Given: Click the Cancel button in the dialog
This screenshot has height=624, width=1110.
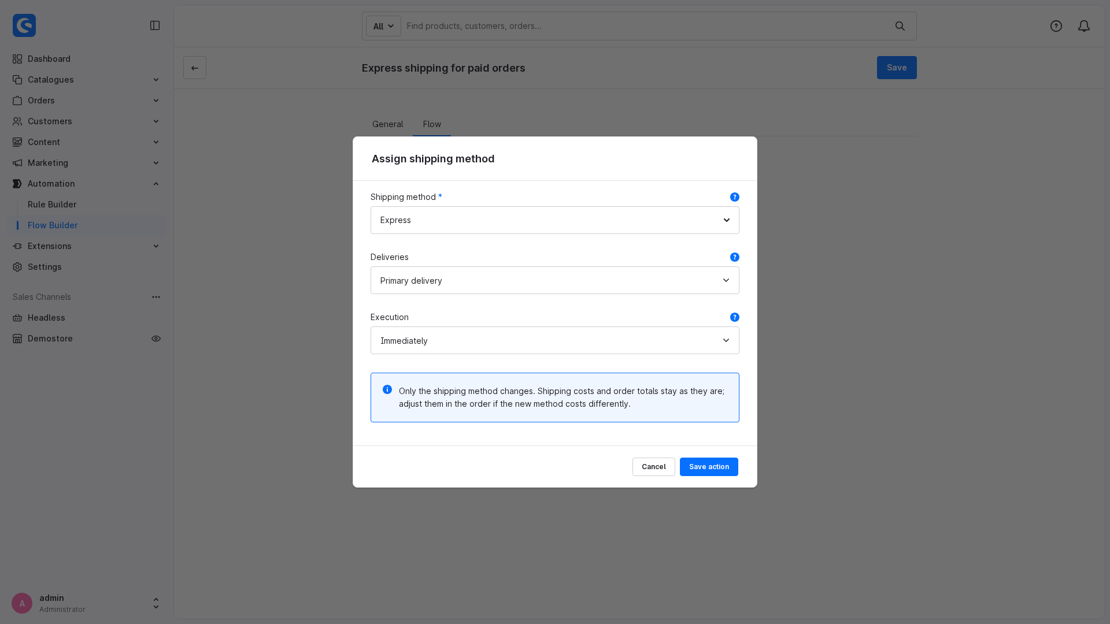Looking at the screenshot, I should tap(653, 467).
